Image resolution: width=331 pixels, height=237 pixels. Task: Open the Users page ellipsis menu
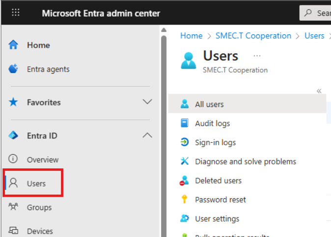point(257,56)
